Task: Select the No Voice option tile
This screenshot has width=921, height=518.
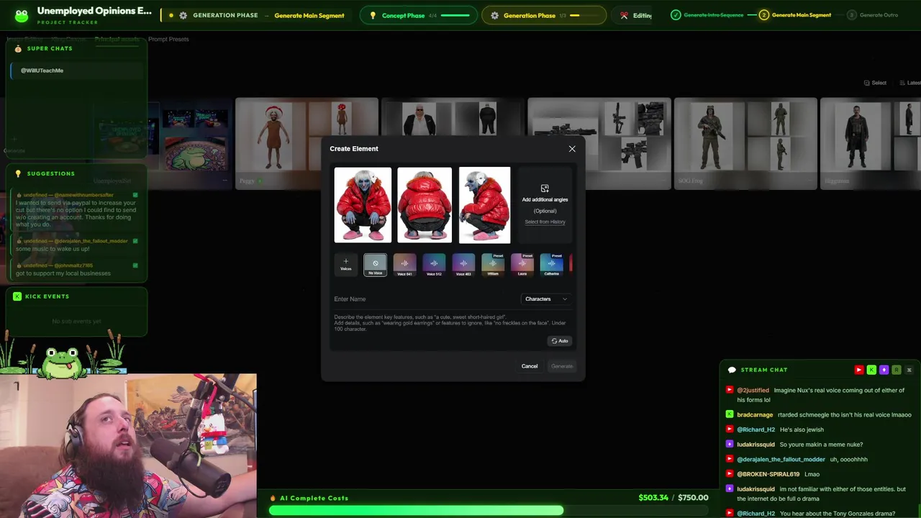Action: pos(375,265)
